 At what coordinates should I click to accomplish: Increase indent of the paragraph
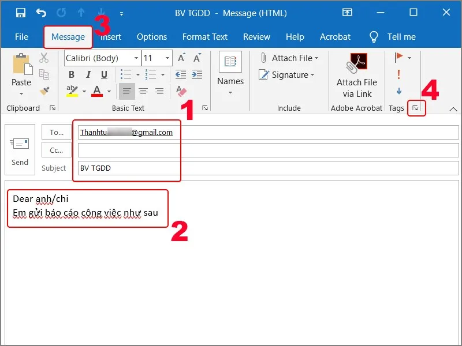coord(196,74)
